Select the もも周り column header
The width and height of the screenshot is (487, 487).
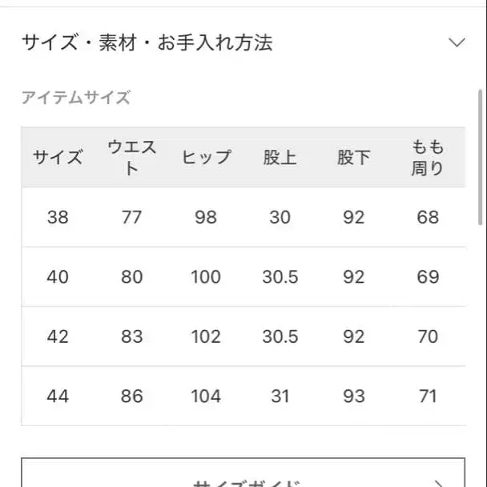click(x=428, y=157)
